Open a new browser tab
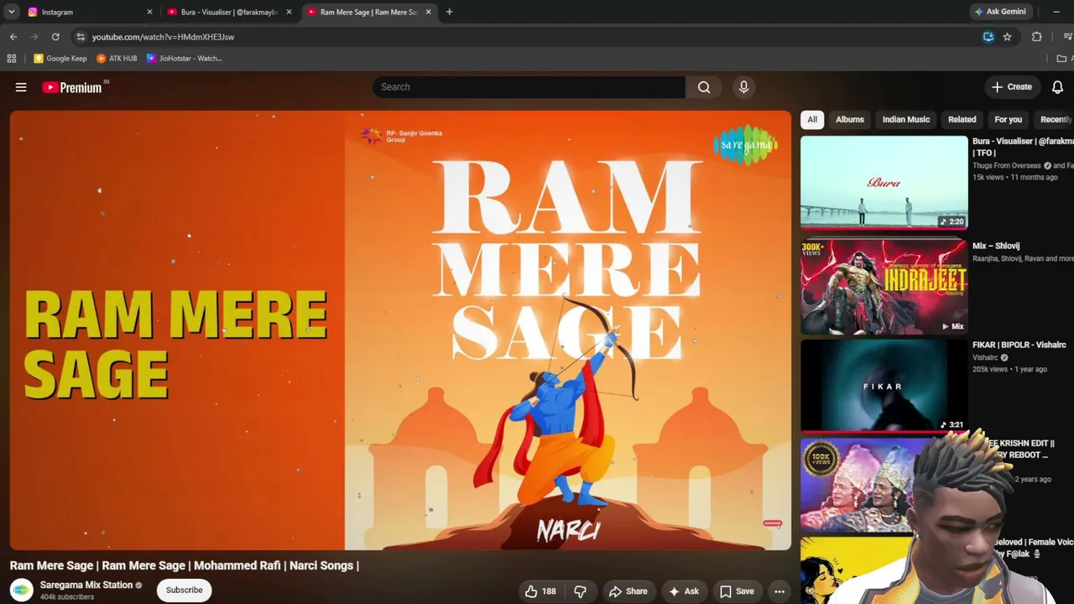Viewport: 1074px width, 604px height. (x=449, y=12)
